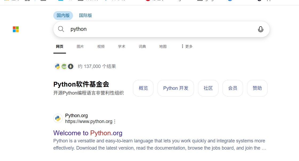The image size is (299, 161).
Task: Select the 地图 tab
Action: 163,46
